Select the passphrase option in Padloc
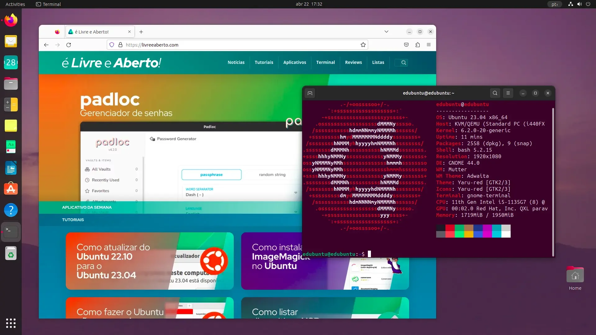 211,175
